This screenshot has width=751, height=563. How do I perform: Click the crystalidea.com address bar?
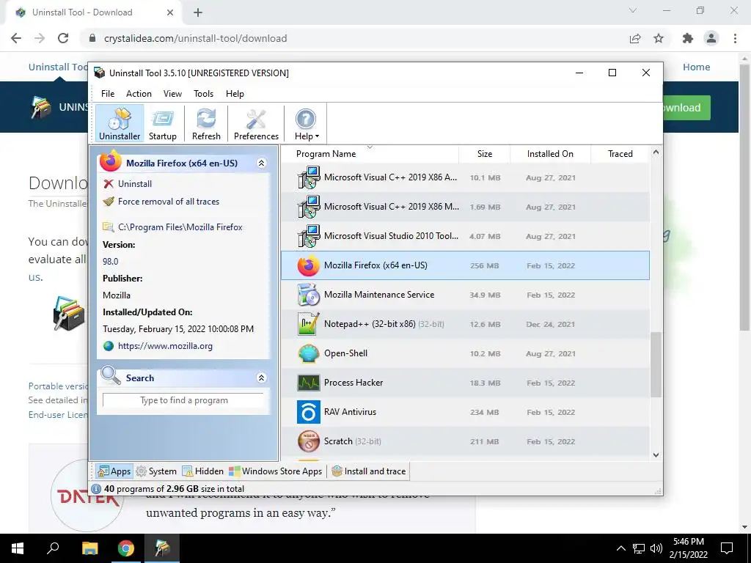click(354, 38)
